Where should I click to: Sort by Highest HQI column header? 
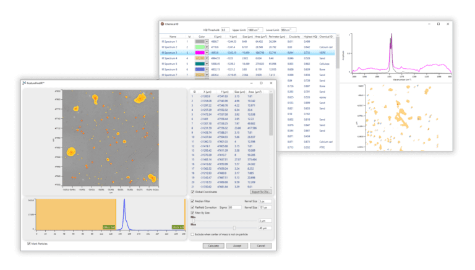tap(310, 37)
